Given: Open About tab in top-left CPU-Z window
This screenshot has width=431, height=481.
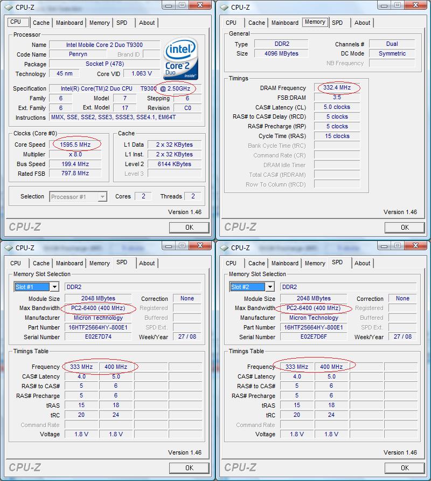Looking at the screenshot, I should point(147,23).
